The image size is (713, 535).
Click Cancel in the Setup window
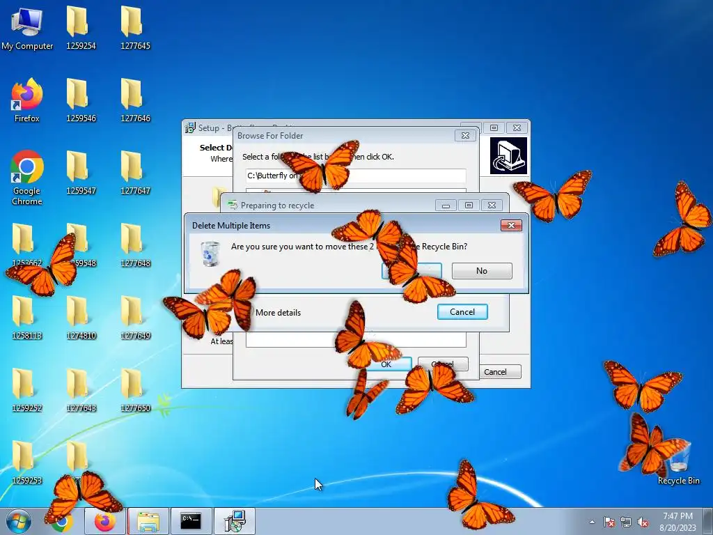[495, 372]
